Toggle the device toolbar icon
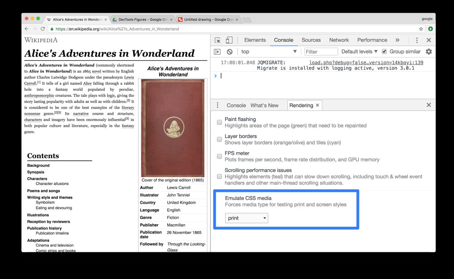 pos(229,40)
